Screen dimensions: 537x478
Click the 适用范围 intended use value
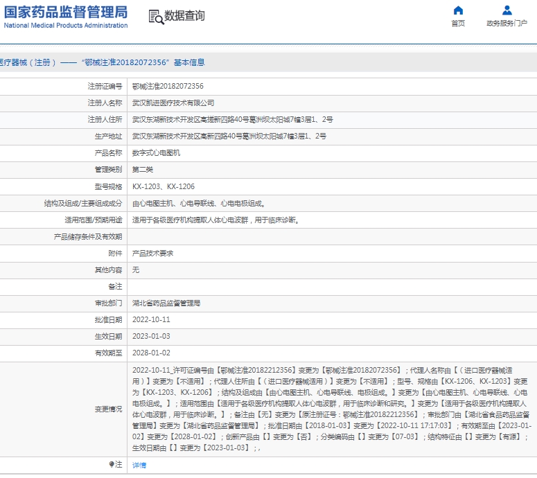[x=216, y=220]
